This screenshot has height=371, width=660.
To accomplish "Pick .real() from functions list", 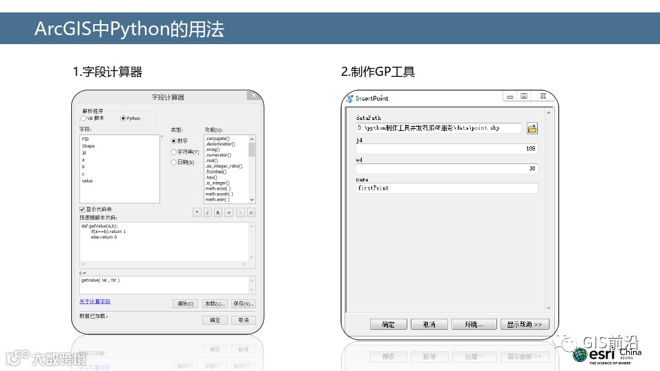I will click(x=212, y=161).
